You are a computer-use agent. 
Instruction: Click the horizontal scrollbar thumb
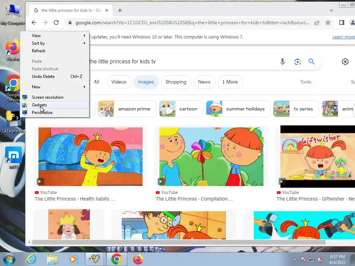coord(179,242)
